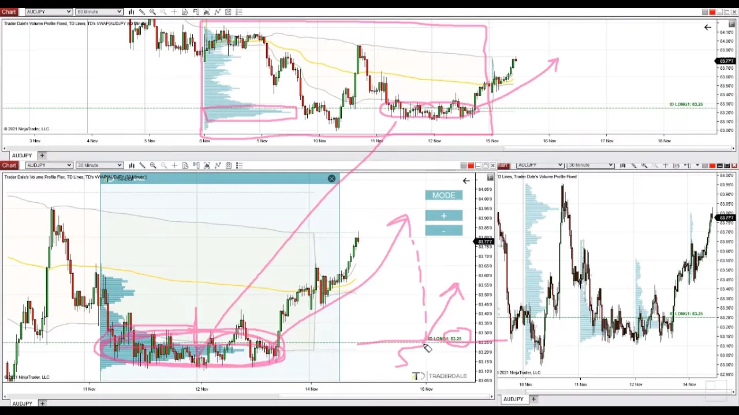The width and height of the screenshot is (739, 415).
Task: Open AUDJPY instrument dropdown in bottom-left chart
Action: point(48,165)
